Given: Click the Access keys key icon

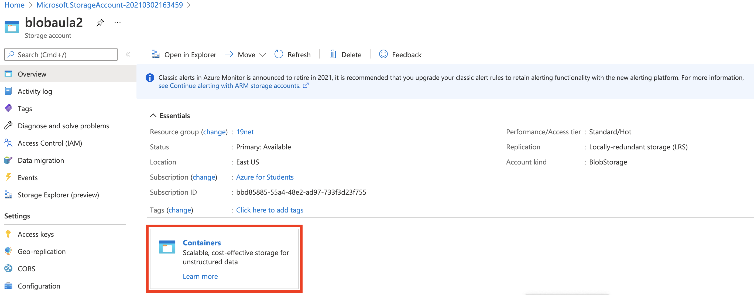Looking at the screenshot, I should (x=8, y=234).
